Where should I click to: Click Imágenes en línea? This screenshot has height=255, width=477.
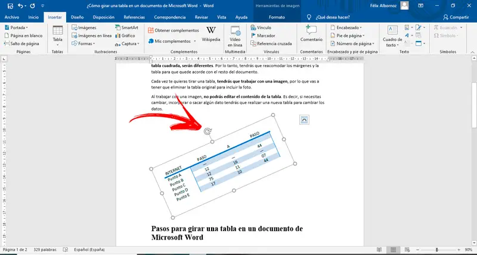coord(92,36)
